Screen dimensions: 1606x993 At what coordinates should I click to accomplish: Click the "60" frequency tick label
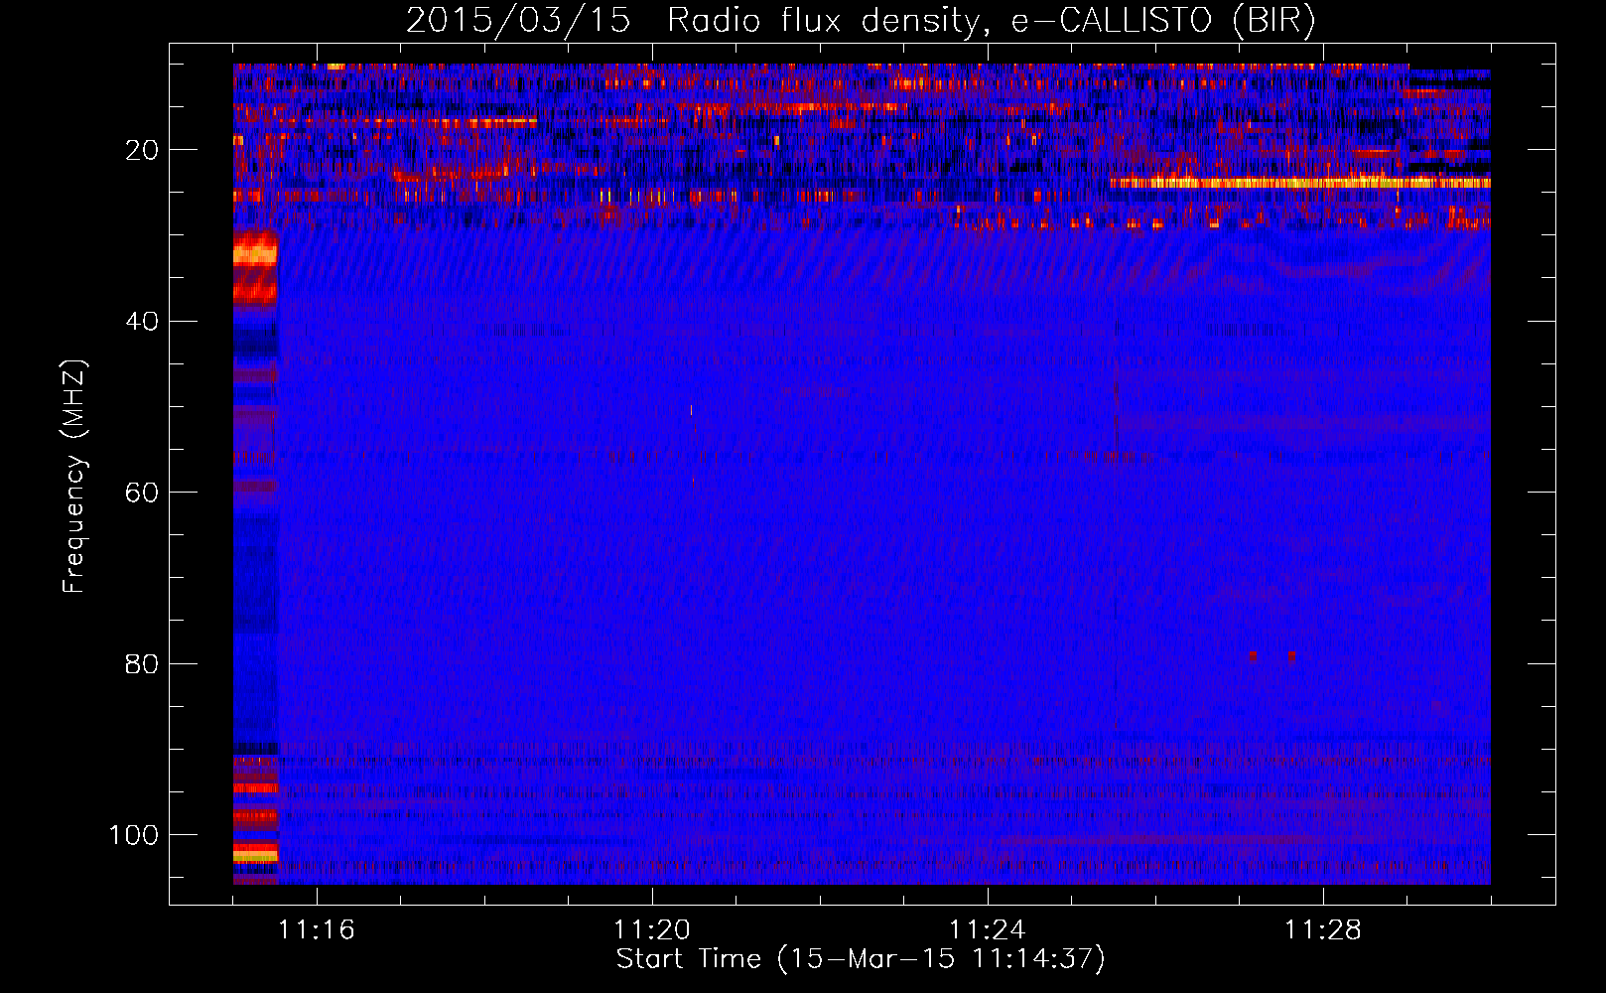(142, 493)
